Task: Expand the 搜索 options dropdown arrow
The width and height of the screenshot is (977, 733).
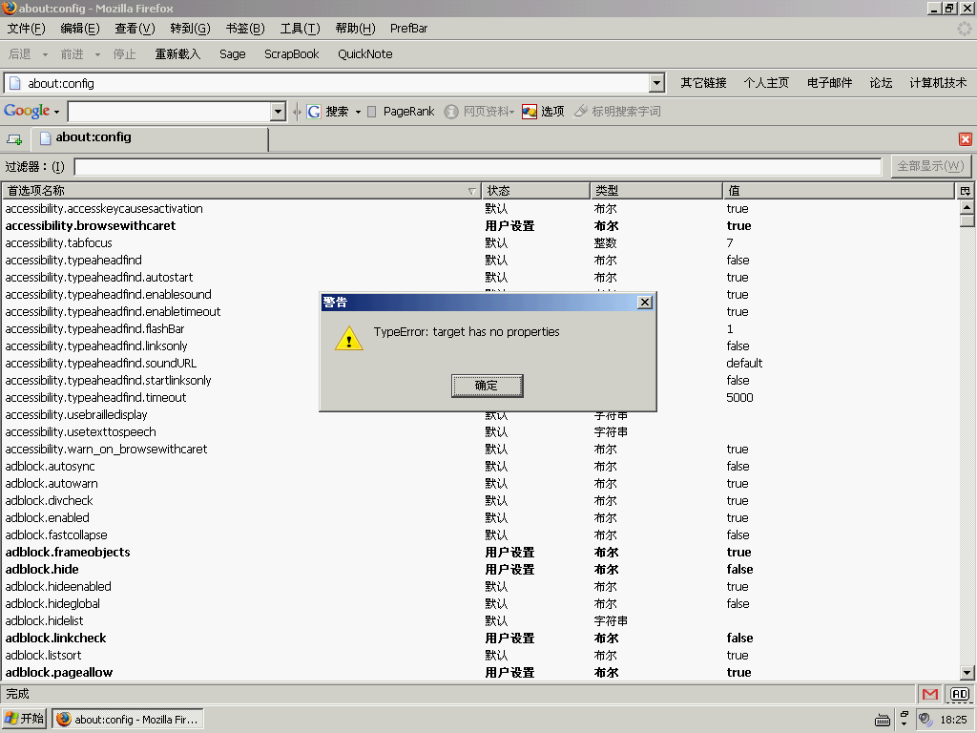Action: coord(359,113)
